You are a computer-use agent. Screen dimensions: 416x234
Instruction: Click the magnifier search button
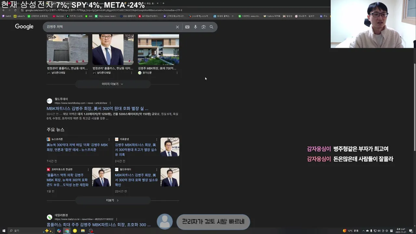tap(212, 27)
